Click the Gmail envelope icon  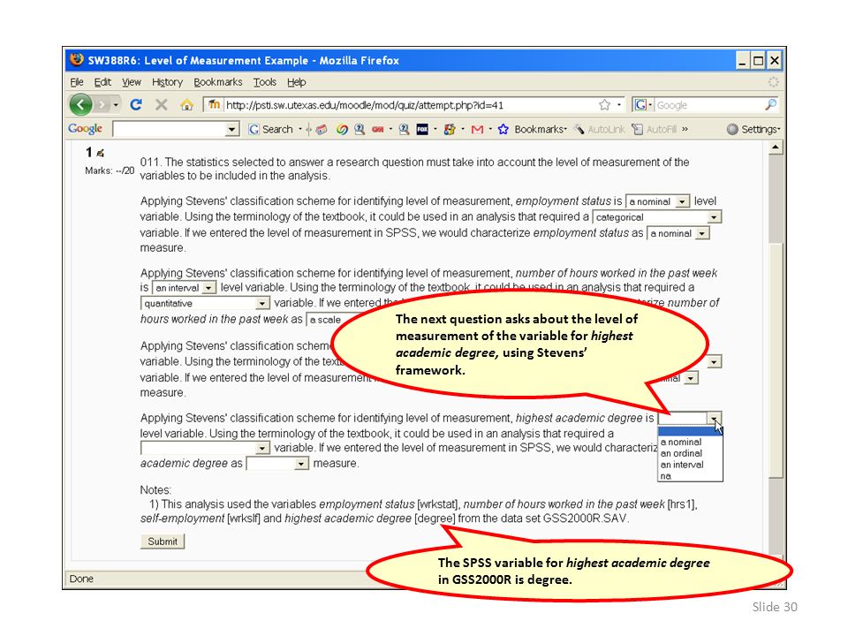click(x=477, y=129)
